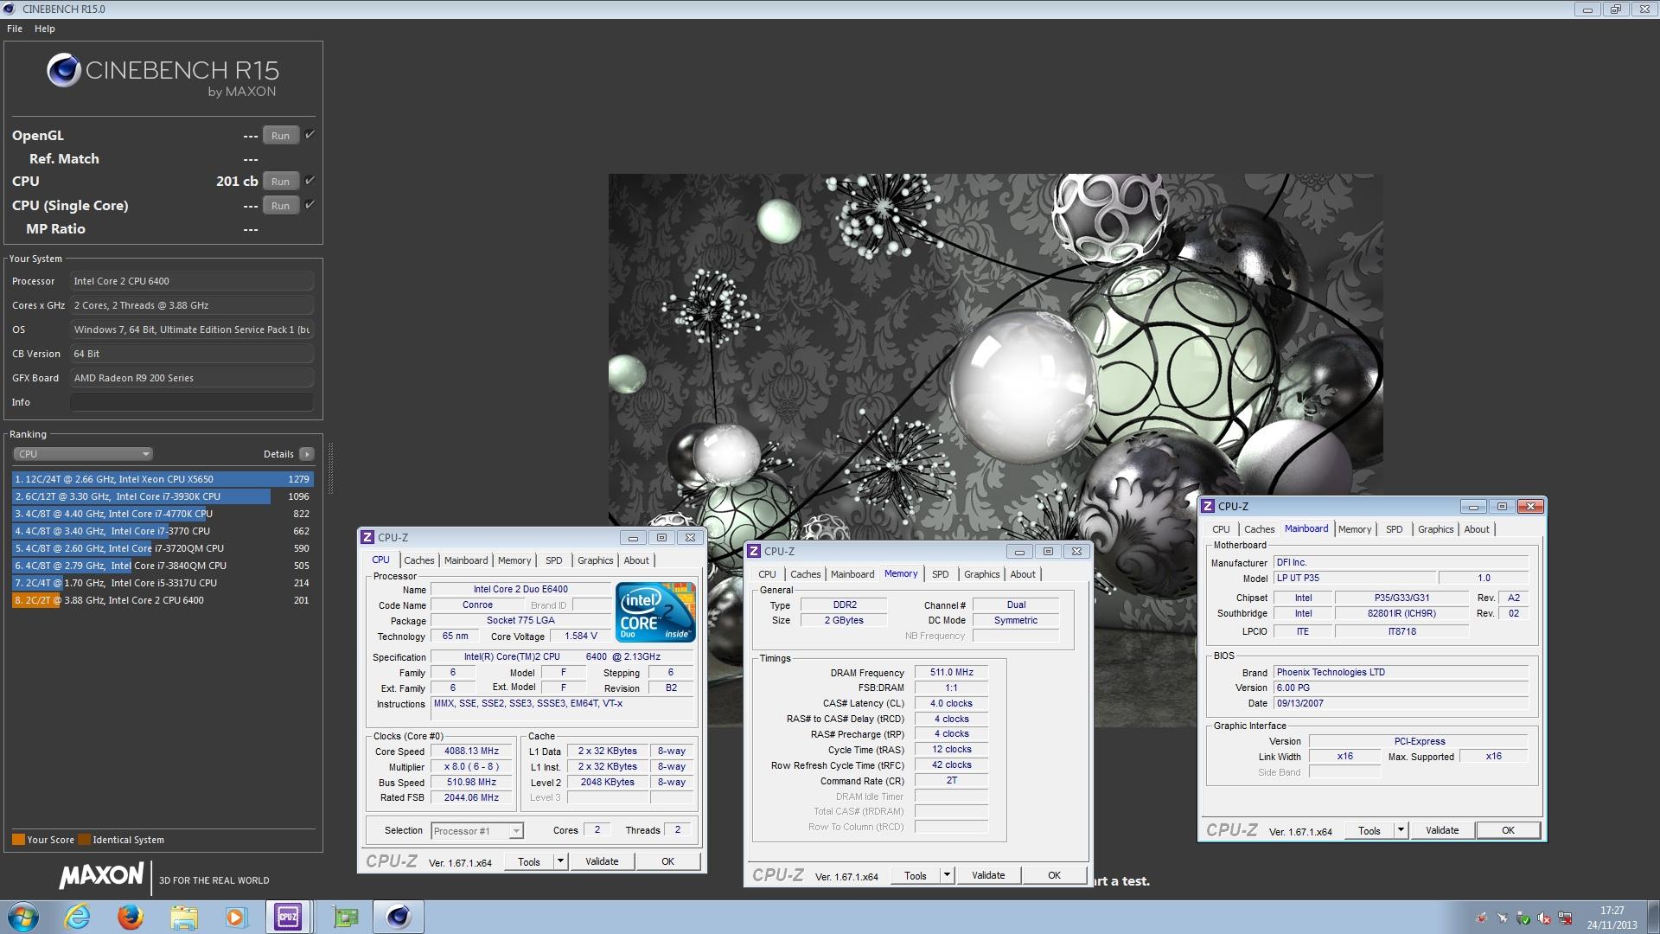Click Safely Remove Hardware tray icon

1523,918
